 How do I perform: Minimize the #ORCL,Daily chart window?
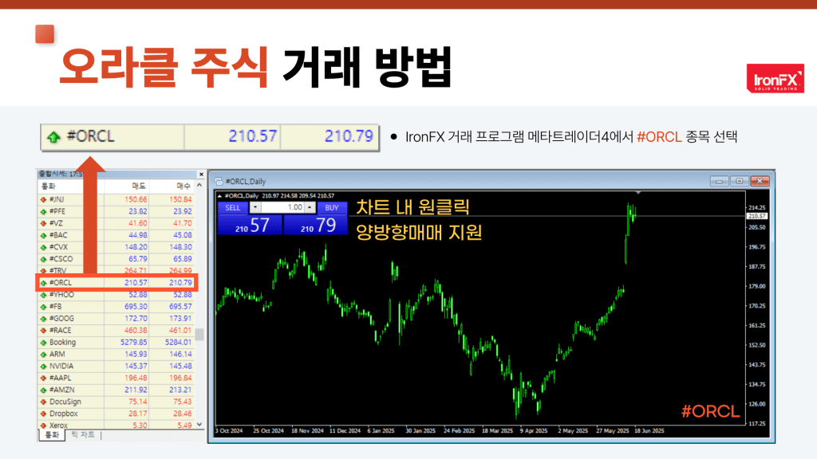(x=719, y=181)
